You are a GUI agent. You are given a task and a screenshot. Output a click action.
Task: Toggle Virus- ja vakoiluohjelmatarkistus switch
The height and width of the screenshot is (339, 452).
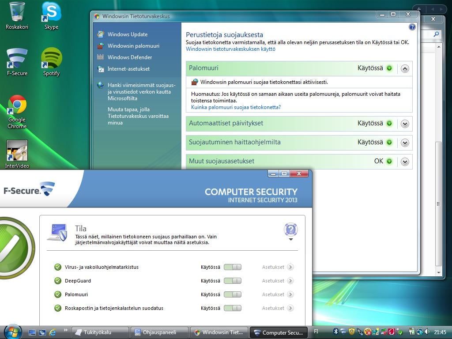(233, 267)
